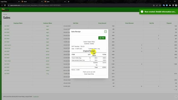This screenshot has width=178, height=100.
Task: Close the Super Shop browser tab
Action: click(19, 2)
